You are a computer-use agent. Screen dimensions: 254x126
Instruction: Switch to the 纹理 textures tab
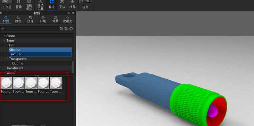pyautogui.click(x=30, y=19)
